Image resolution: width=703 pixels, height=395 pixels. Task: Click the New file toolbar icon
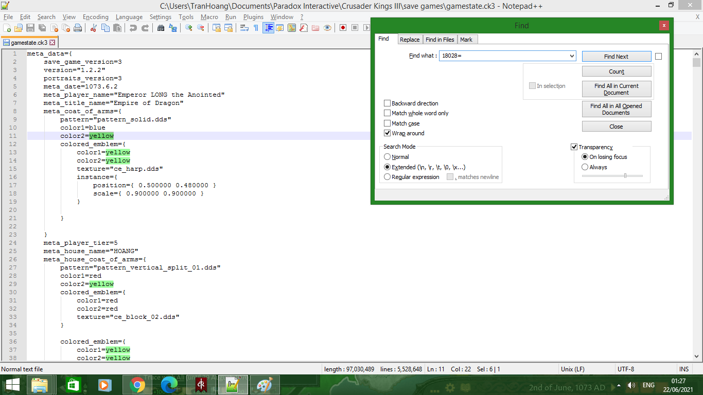coord(7,28)
